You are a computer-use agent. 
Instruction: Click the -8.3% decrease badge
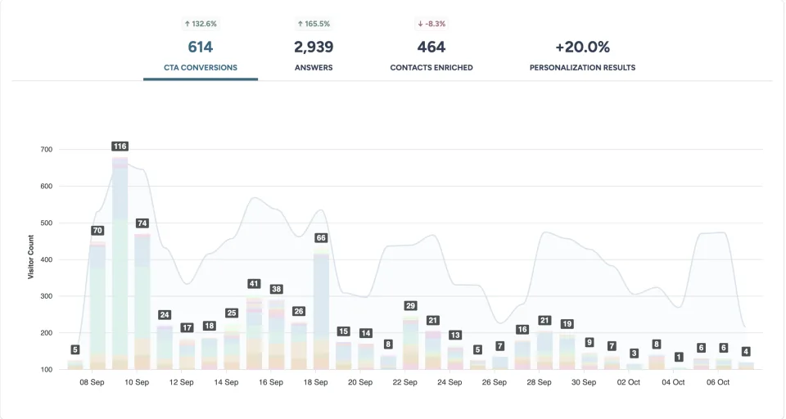click(x=431, y=24)
